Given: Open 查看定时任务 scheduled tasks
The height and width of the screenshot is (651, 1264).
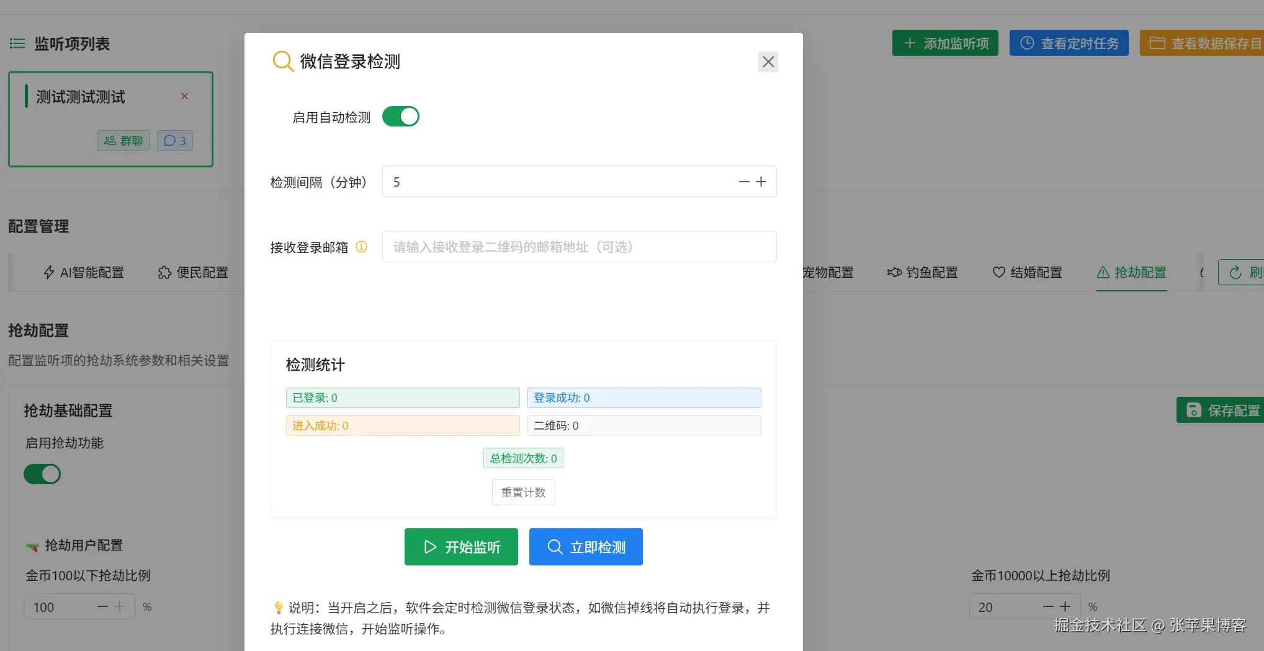Looking at the screenshot, I should point(1069,43).
